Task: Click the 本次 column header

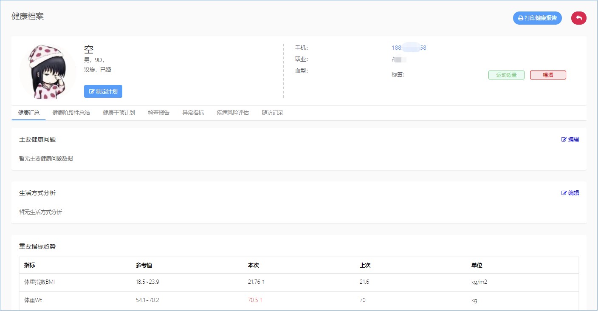Action: (254, 266)
